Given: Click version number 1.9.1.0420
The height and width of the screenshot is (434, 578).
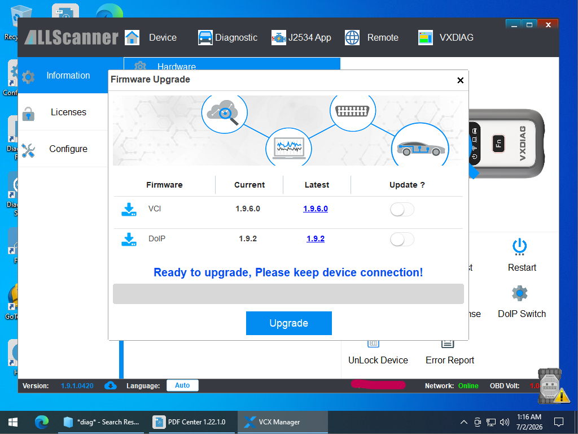Looking at the screenshot, I should (x=77, y=385).
